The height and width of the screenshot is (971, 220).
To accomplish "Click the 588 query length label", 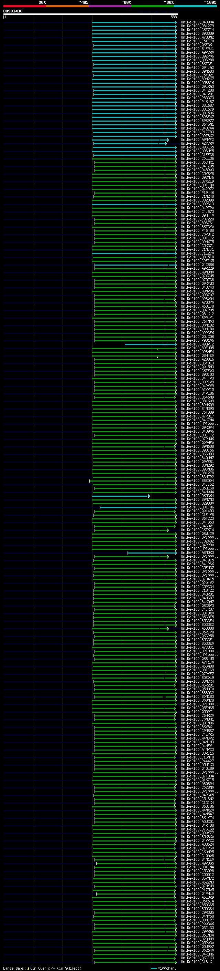I will [174, 17].
